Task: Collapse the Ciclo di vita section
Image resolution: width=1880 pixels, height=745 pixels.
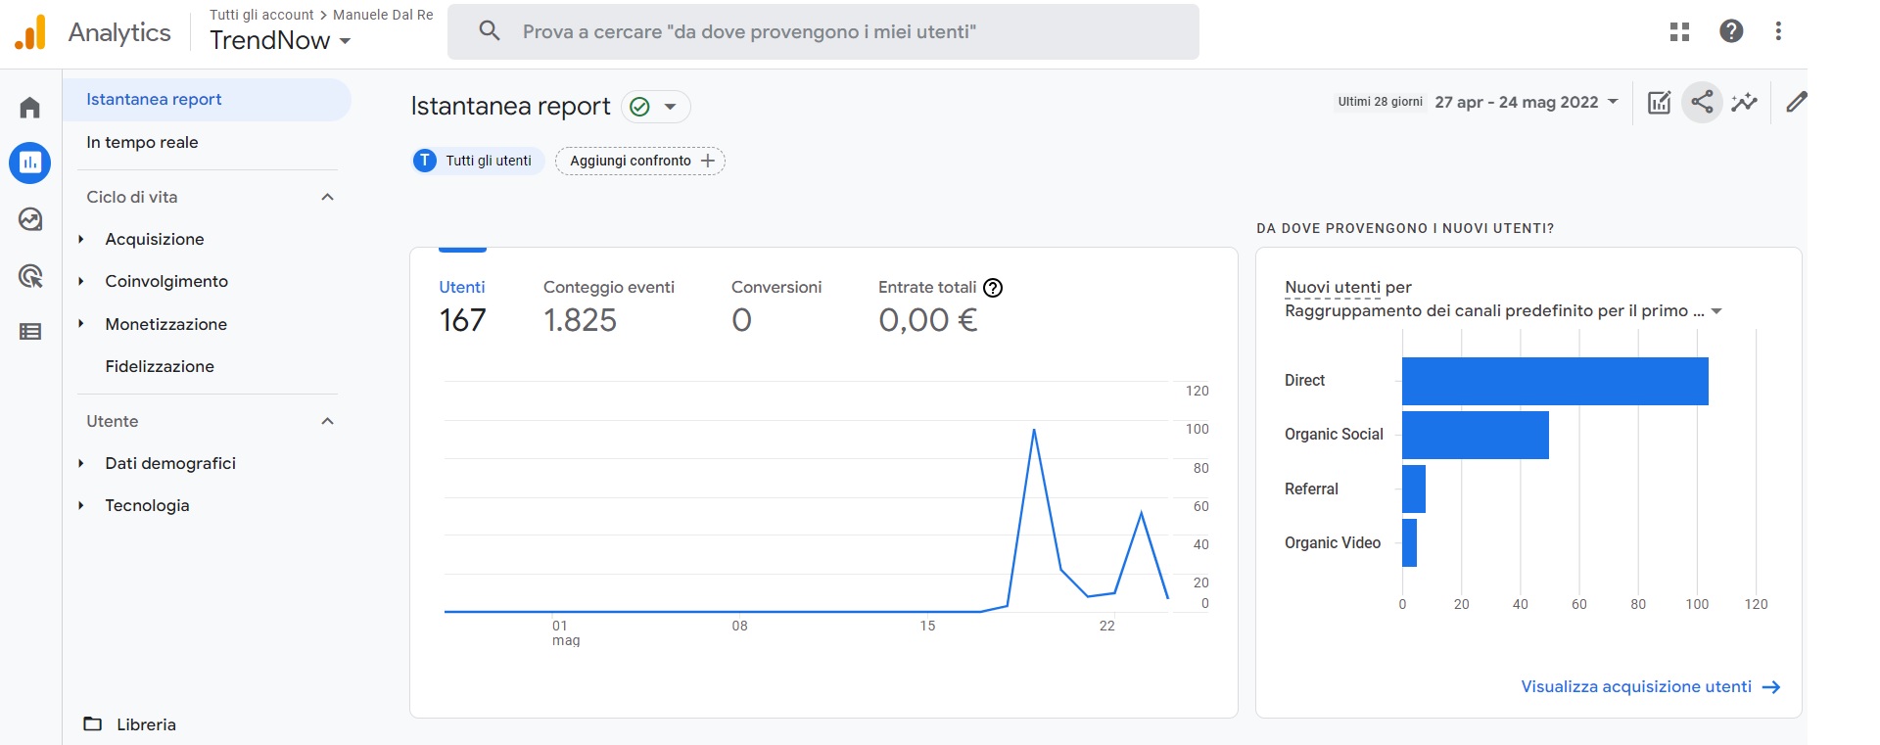Action: pyautogui.click(x=327, y=197)
